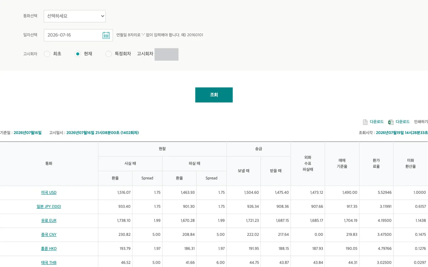Click the 1,463.93 USD selling rate cell
This screenshot has width=428, height=267.
point(179,192)
